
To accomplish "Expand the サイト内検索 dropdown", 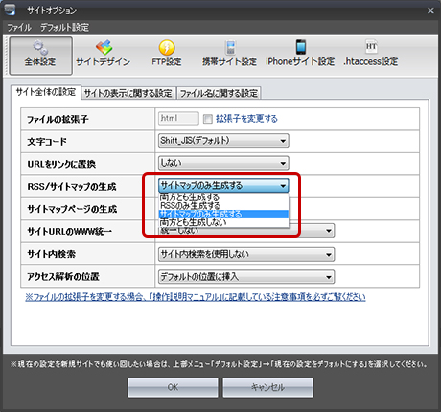I will pyautogui.click(x=246, y=254).
